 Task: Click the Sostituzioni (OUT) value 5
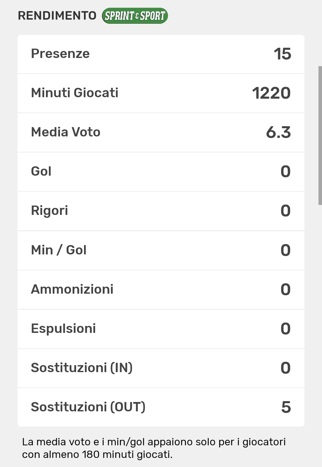pos(286,407)
